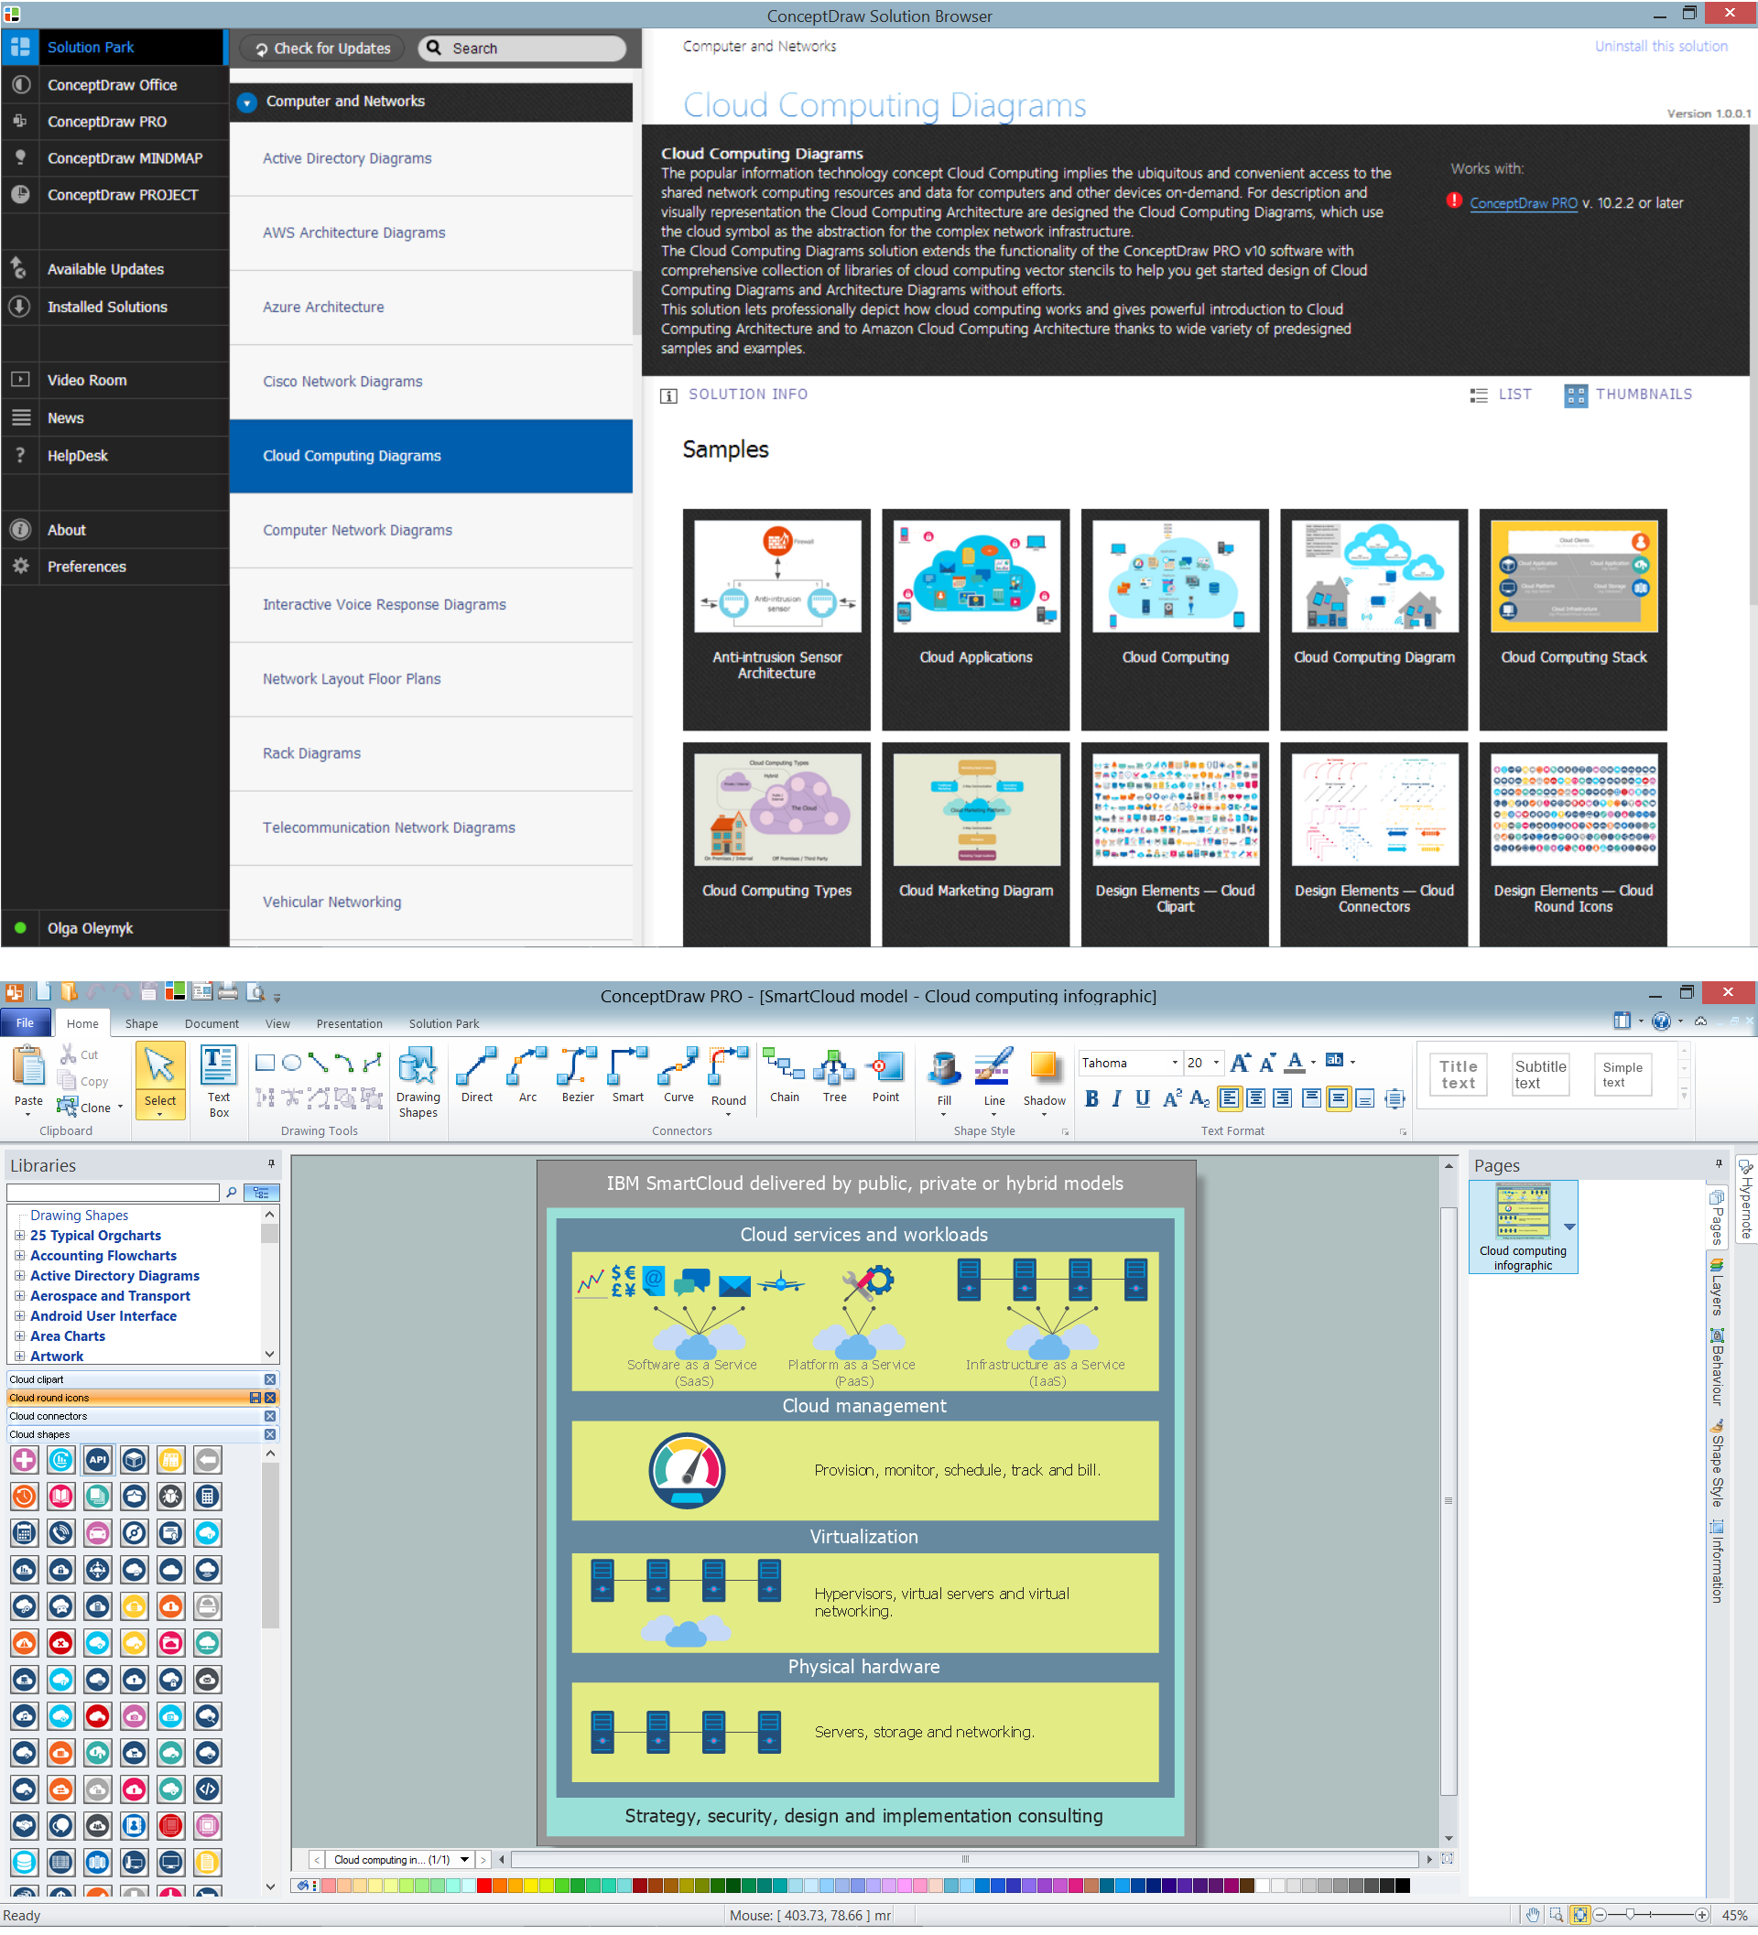1758x1935 pixels.
Task: Toggle library tree view button
Action: pos(261,1192)
